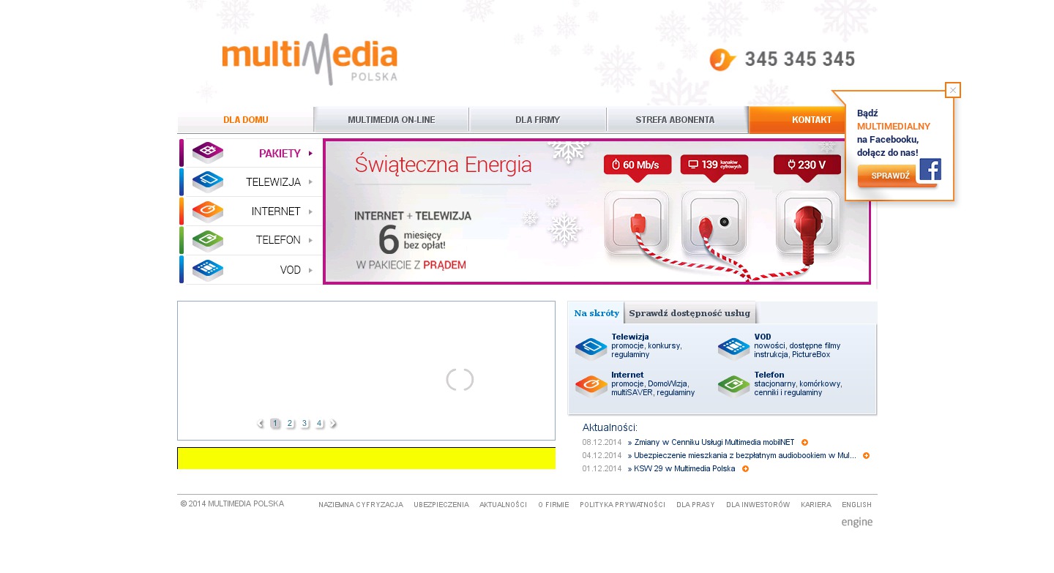Click the yellow banner bar

click(x=366, y=458)
